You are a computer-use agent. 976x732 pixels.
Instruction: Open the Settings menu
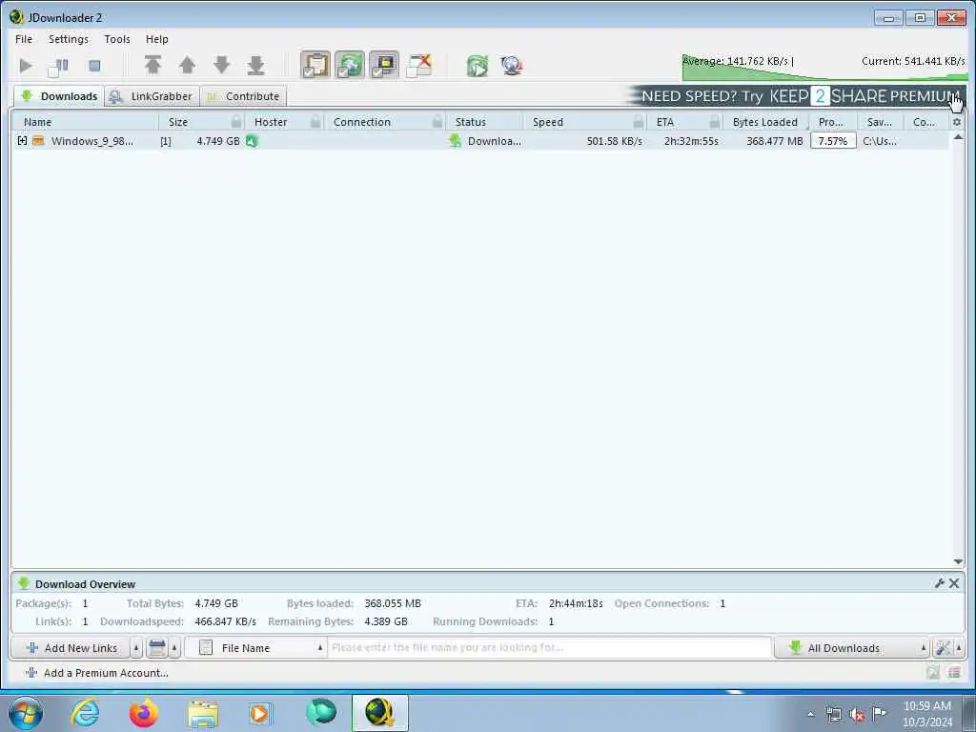click(69, 39)
